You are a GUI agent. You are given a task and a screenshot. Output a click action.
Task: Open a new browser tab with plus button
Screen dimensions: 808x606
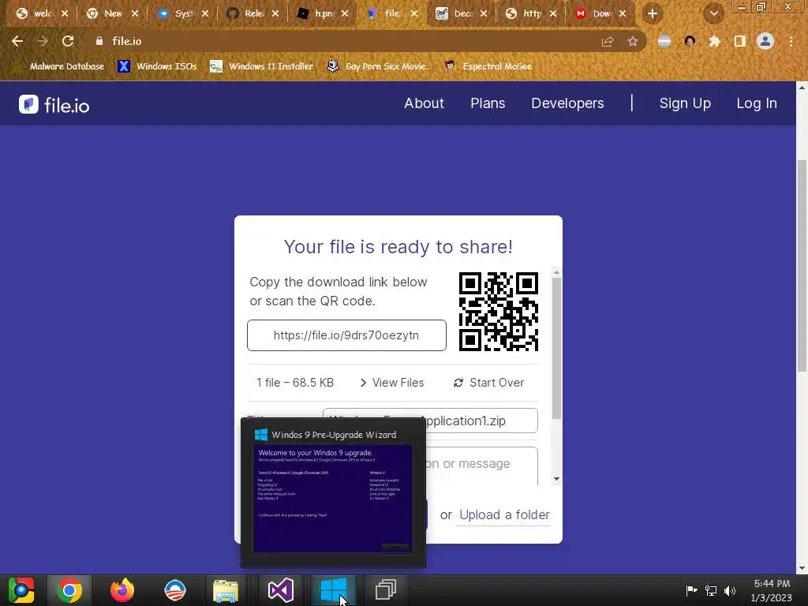pos(653,14)
